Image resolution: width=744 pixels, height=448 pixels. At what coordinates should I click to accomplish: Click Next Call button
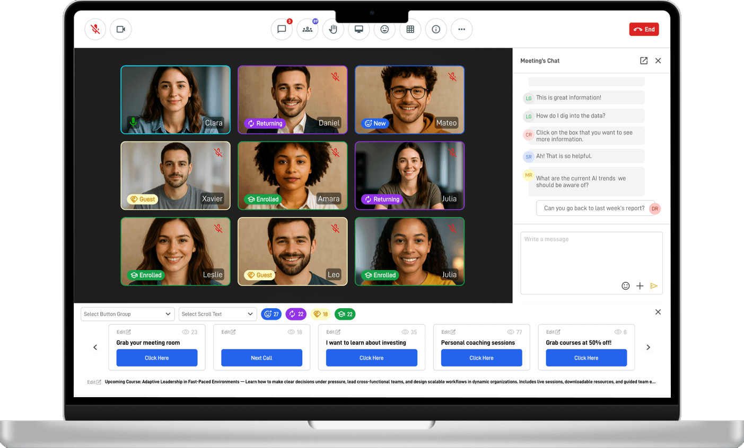[x=261, y=358]
